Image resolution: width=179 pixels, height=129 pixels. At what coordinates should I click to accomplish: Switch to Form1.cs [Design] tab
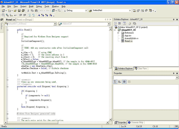pos(24,20)
